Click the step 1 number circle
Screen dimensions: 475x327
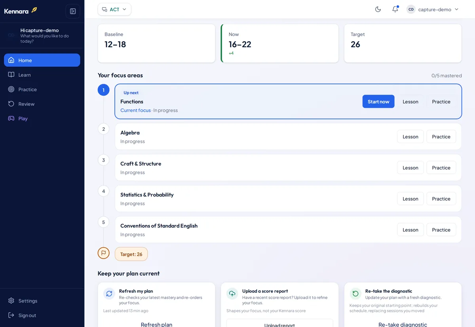point(104,90)
